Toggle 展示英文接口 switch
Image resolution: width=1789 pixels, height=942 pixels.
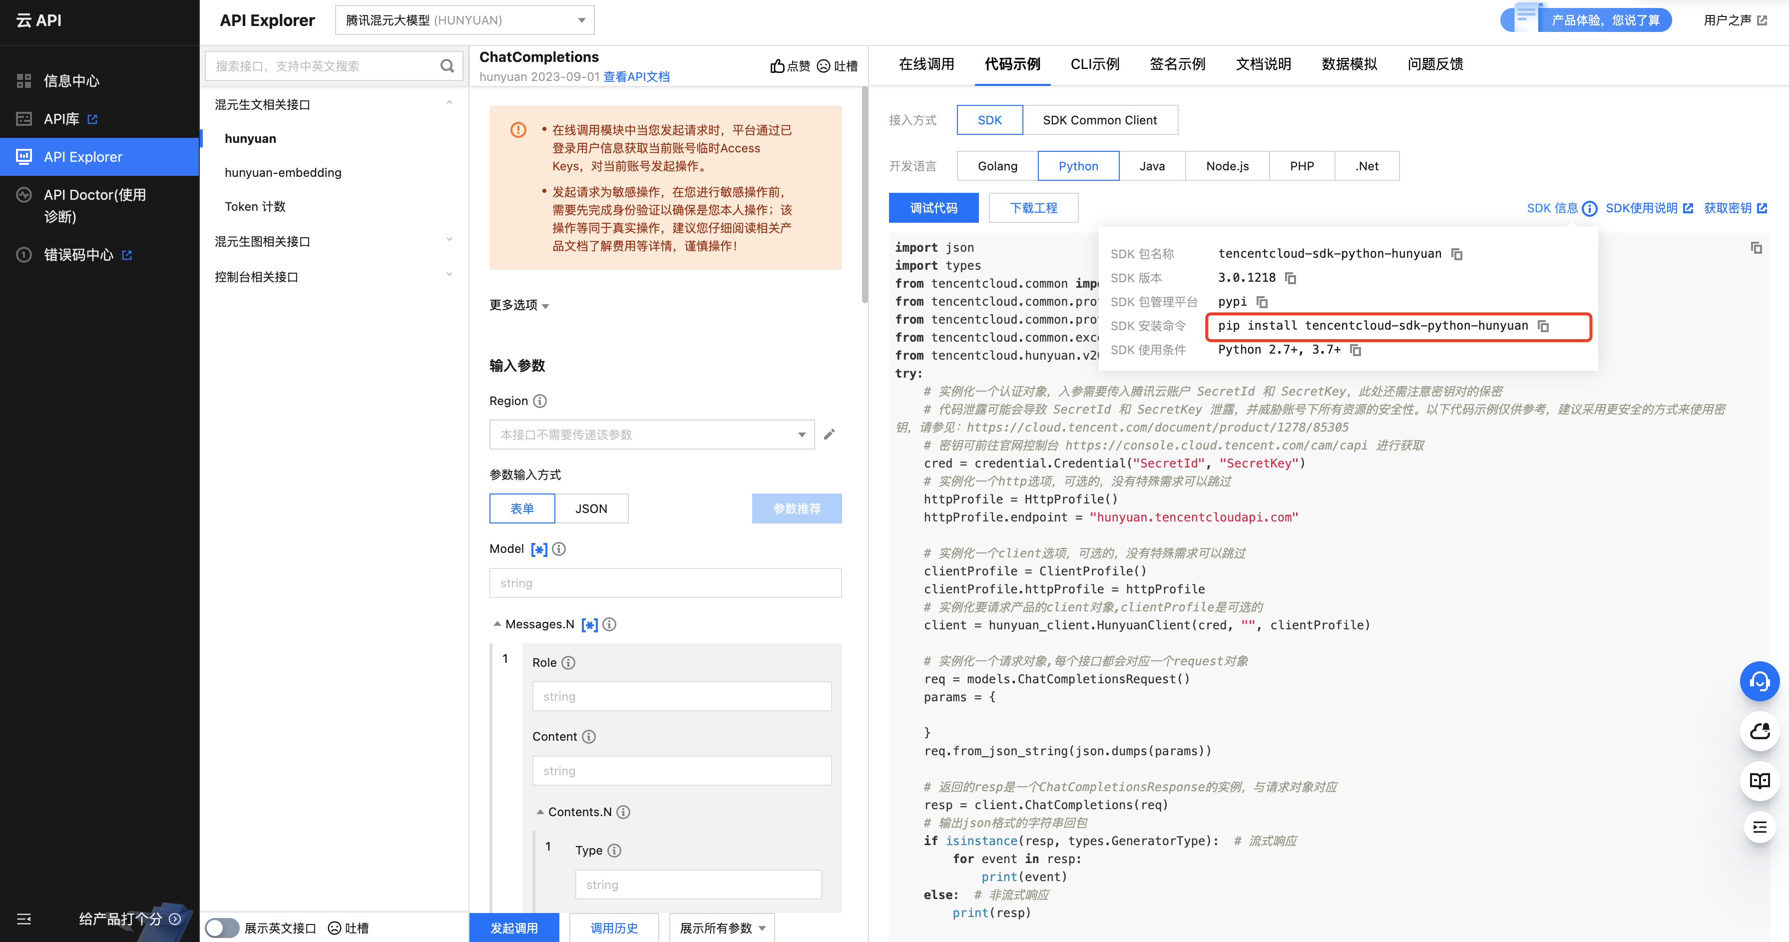pos(222,928)
